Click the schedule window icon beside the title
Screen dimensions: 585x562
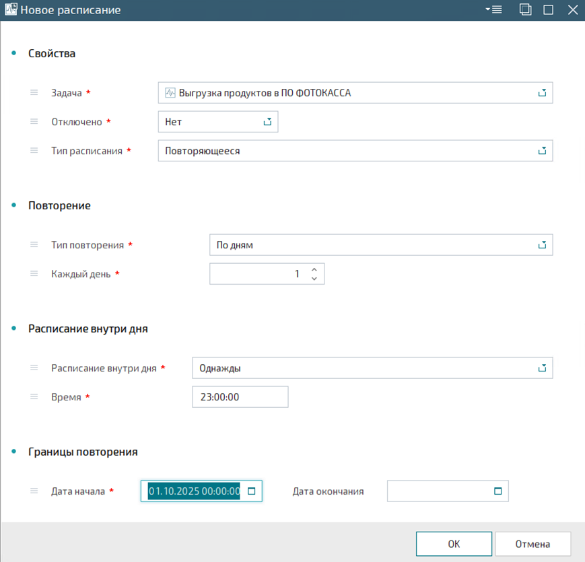(11, 9)
